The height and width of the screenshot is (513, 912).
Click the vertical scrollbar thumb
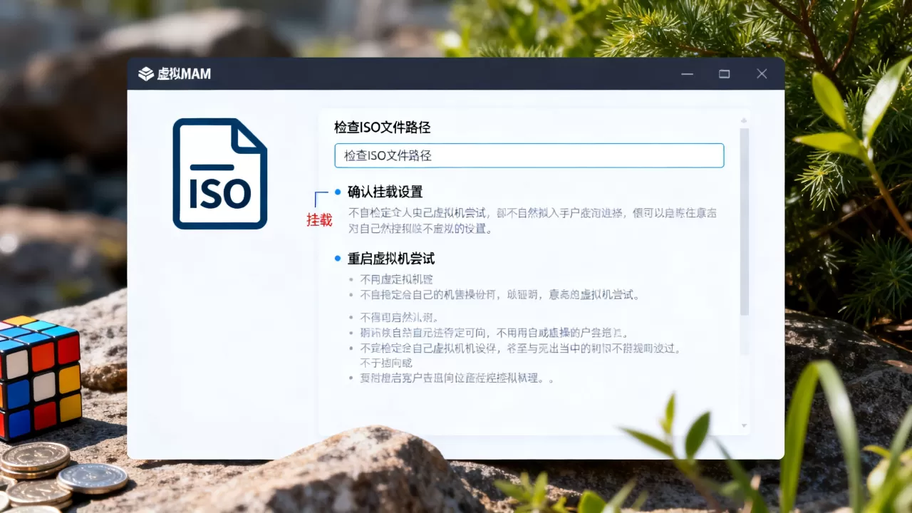[x=745, y=222]
